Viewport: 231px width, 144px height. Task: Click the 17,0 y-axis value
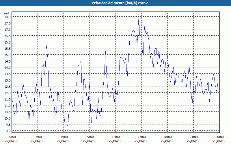click(x=8, y=30)
